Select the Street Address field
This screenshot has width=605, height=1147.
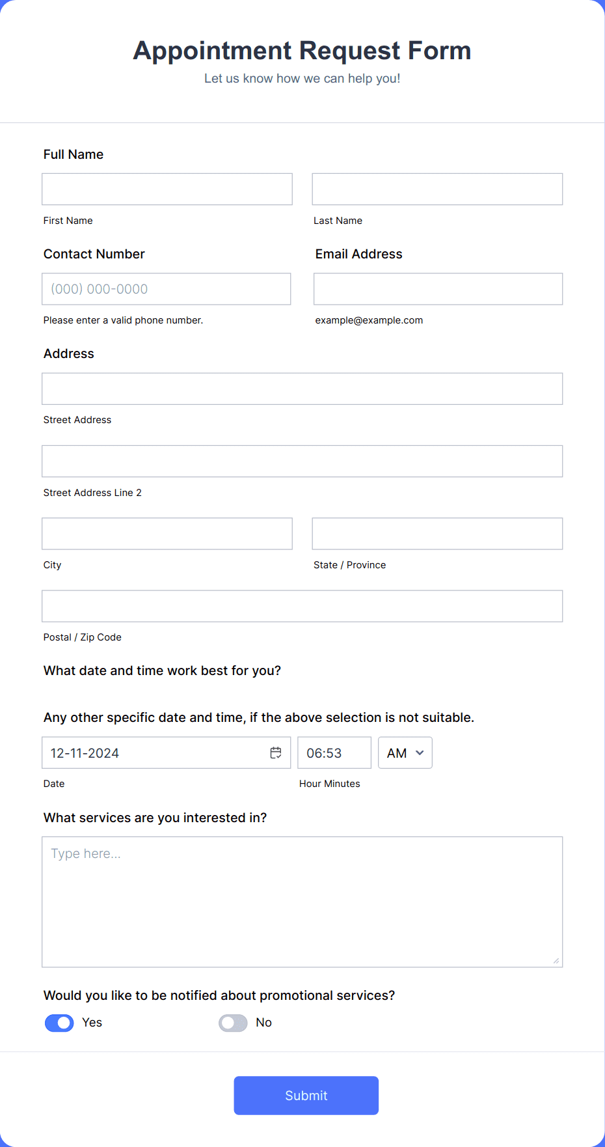pos(302,389)
